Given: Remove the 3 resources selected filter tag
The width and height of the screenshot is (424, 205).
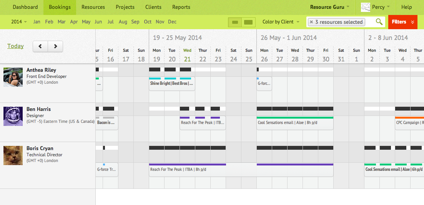Looking at the screenshot, I should pyautogui.click(x=311, y=22).
